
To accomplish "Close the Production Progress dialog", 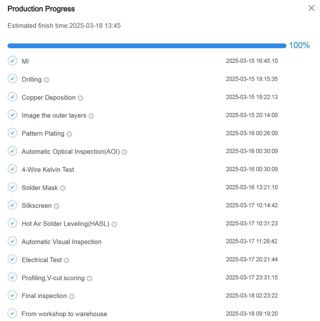I will (311, 8).
